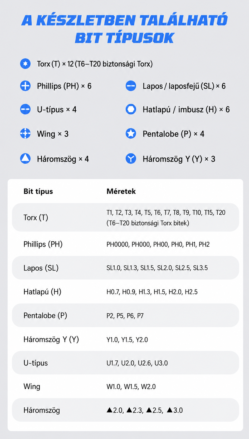Select the U-típus sizes row
This screenshot has width=249, height=439.
coord(125,363)
